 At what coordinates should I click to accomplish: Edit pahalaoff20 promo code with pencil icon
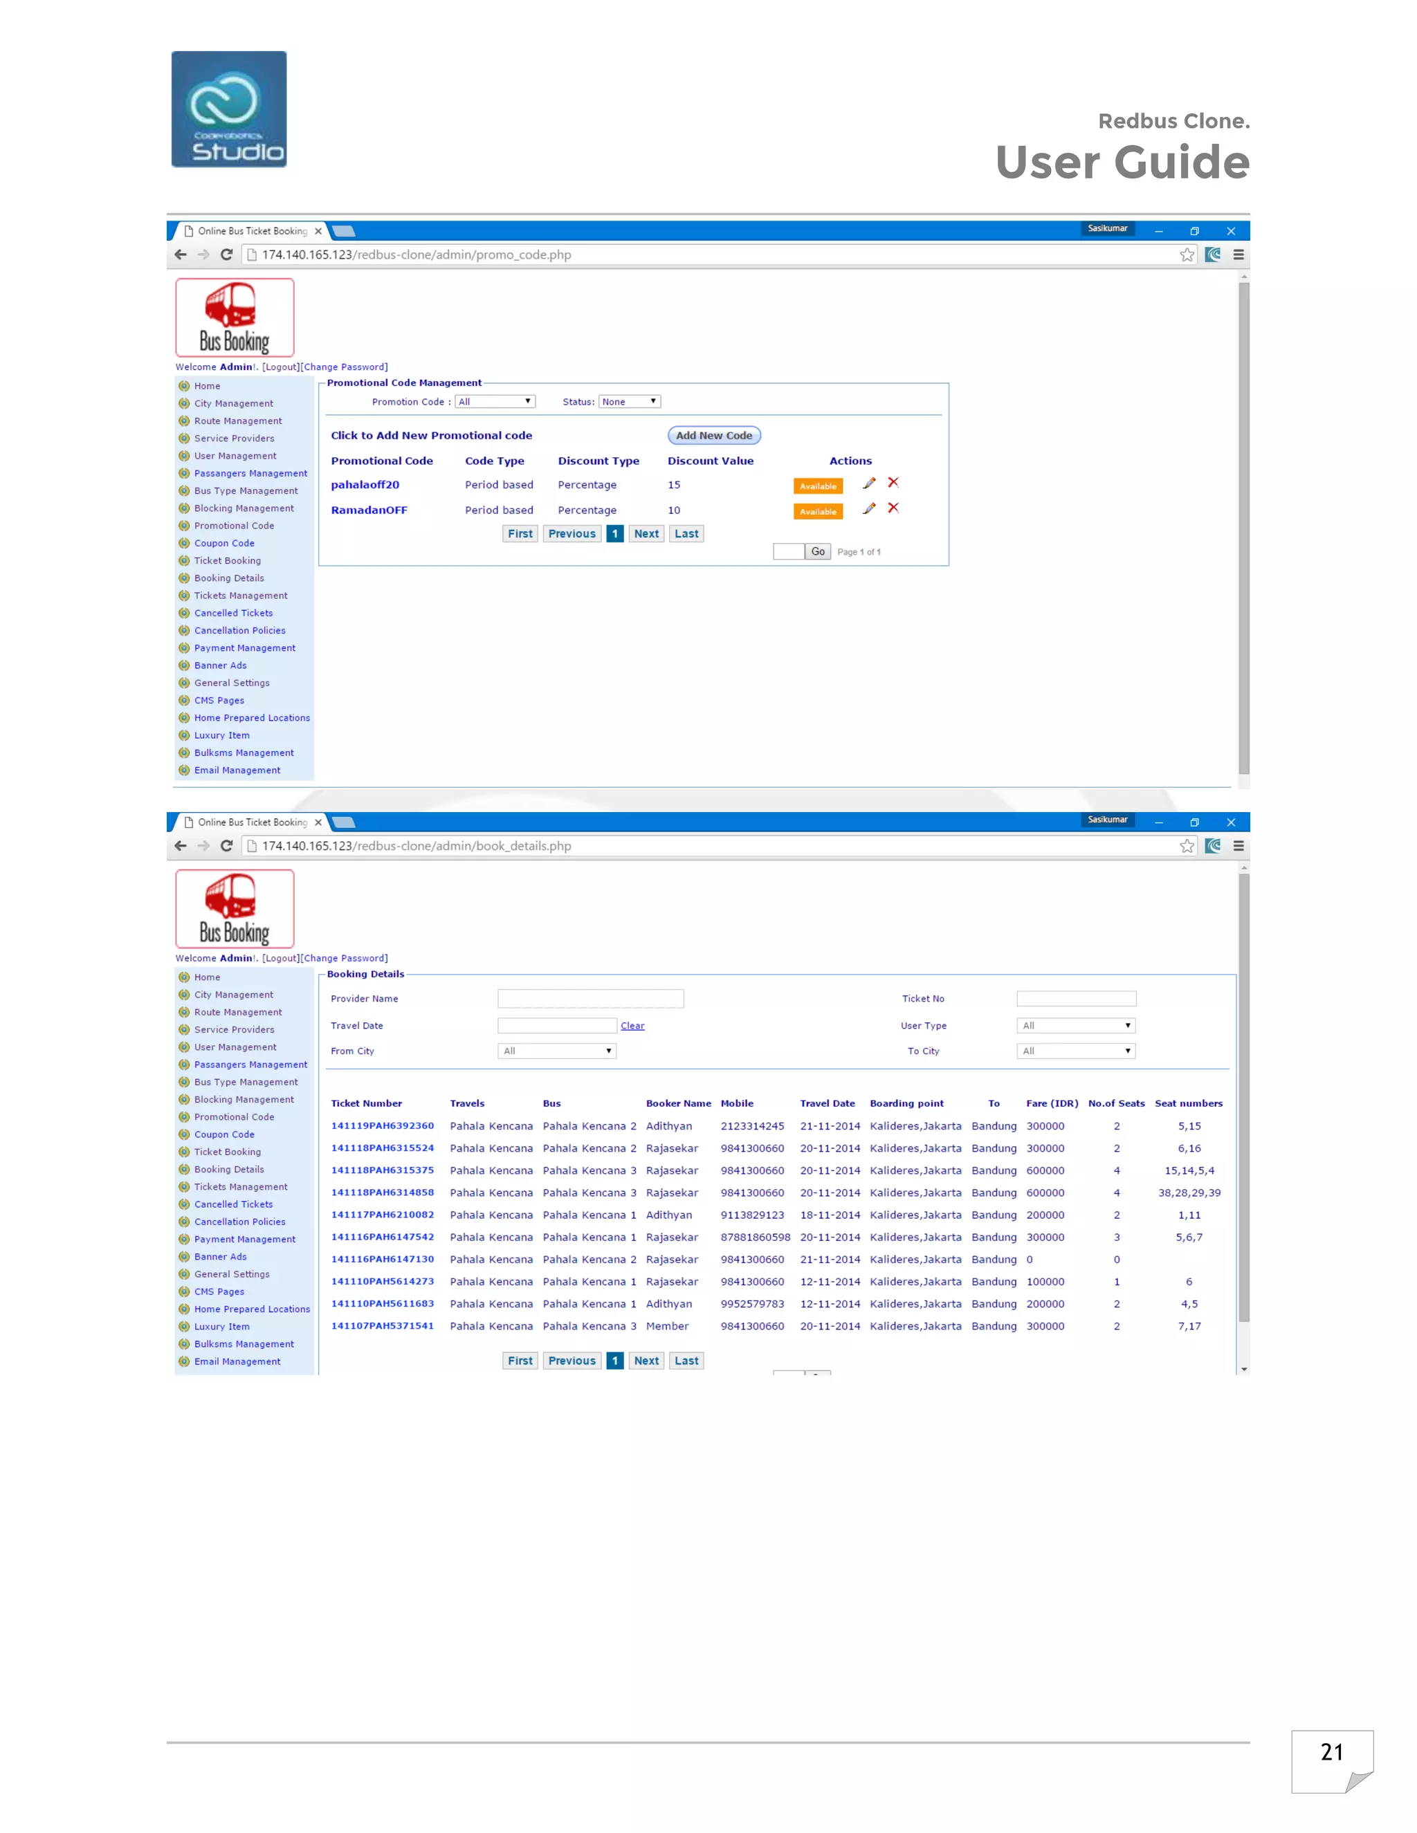click(870, 483)
